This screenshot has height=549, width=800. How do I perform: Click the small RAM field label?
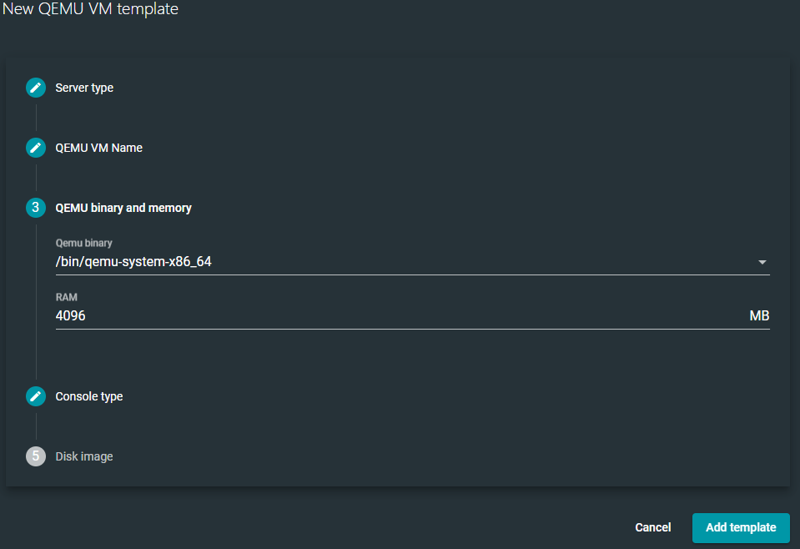tap(67, 297)
